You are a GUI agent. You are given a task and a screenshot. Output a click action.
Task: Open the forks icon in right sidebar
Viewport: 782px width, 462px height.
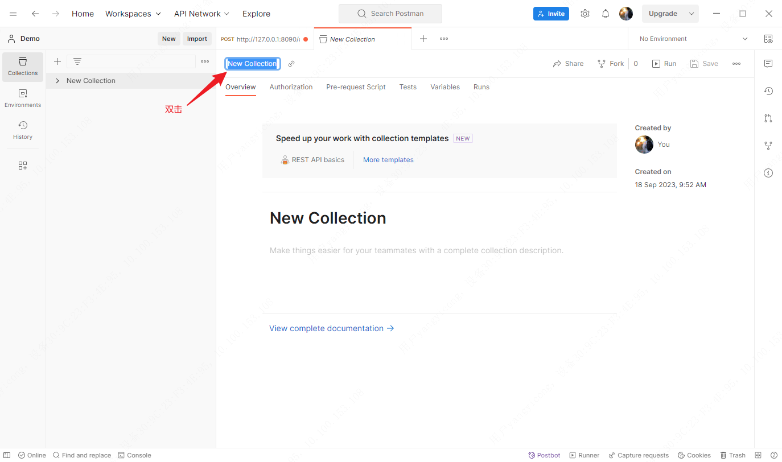768,146
